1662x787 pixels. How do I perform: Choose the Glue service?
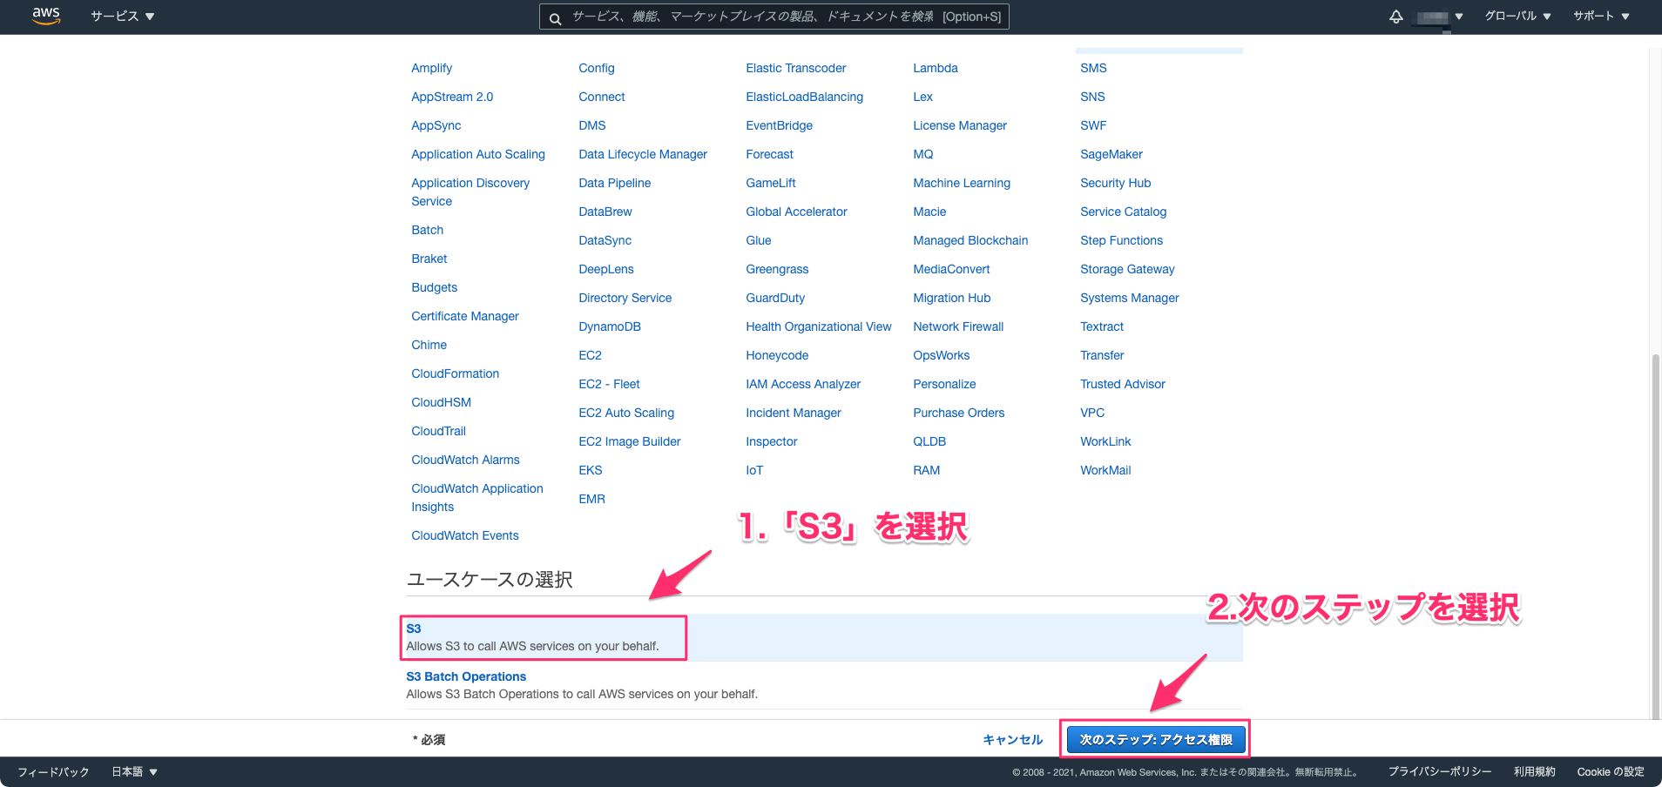pyautogui.click(x=758, y=240)
